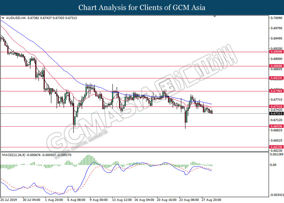The height and width of the screenshot is (203, 284).
Task: Click the 0.66525 price axis value
Action: click(277, 140)
